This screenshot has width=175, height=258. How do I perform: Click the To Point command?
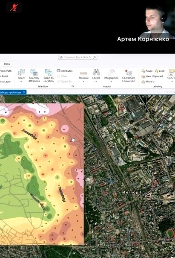click(x=4, y=76)
